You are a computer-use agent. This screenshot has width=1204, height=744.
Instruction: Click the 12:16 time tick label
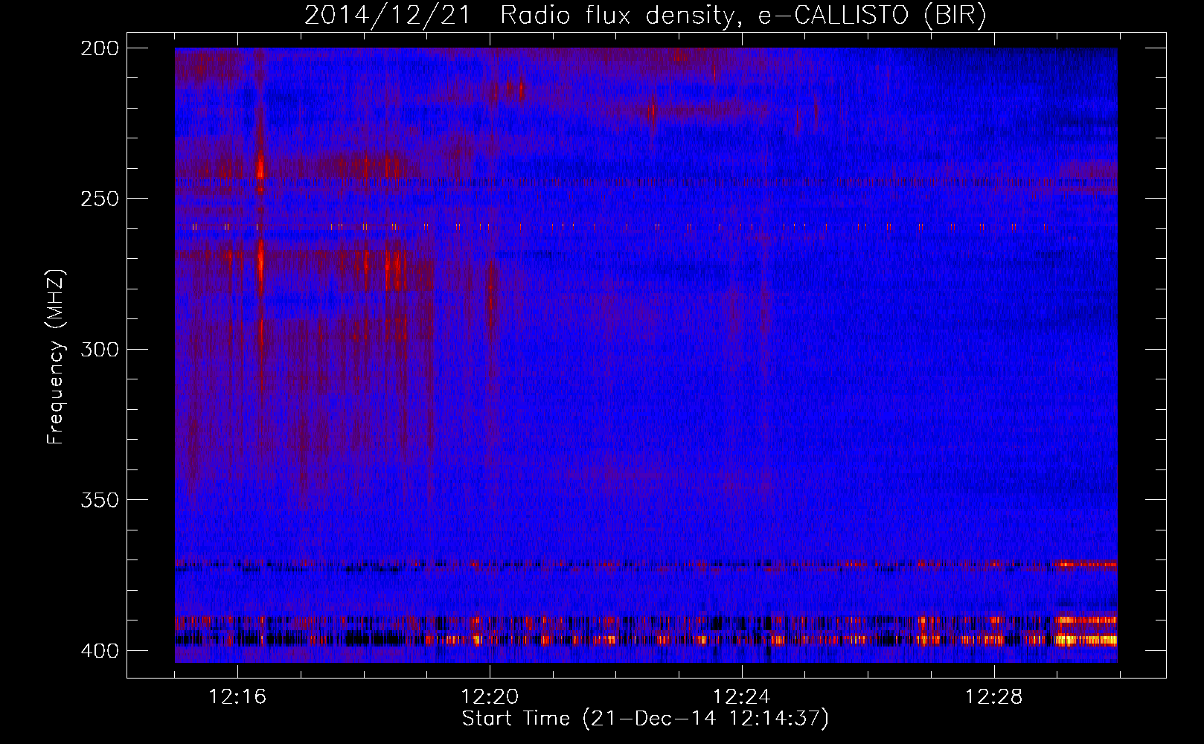[237, 697]
